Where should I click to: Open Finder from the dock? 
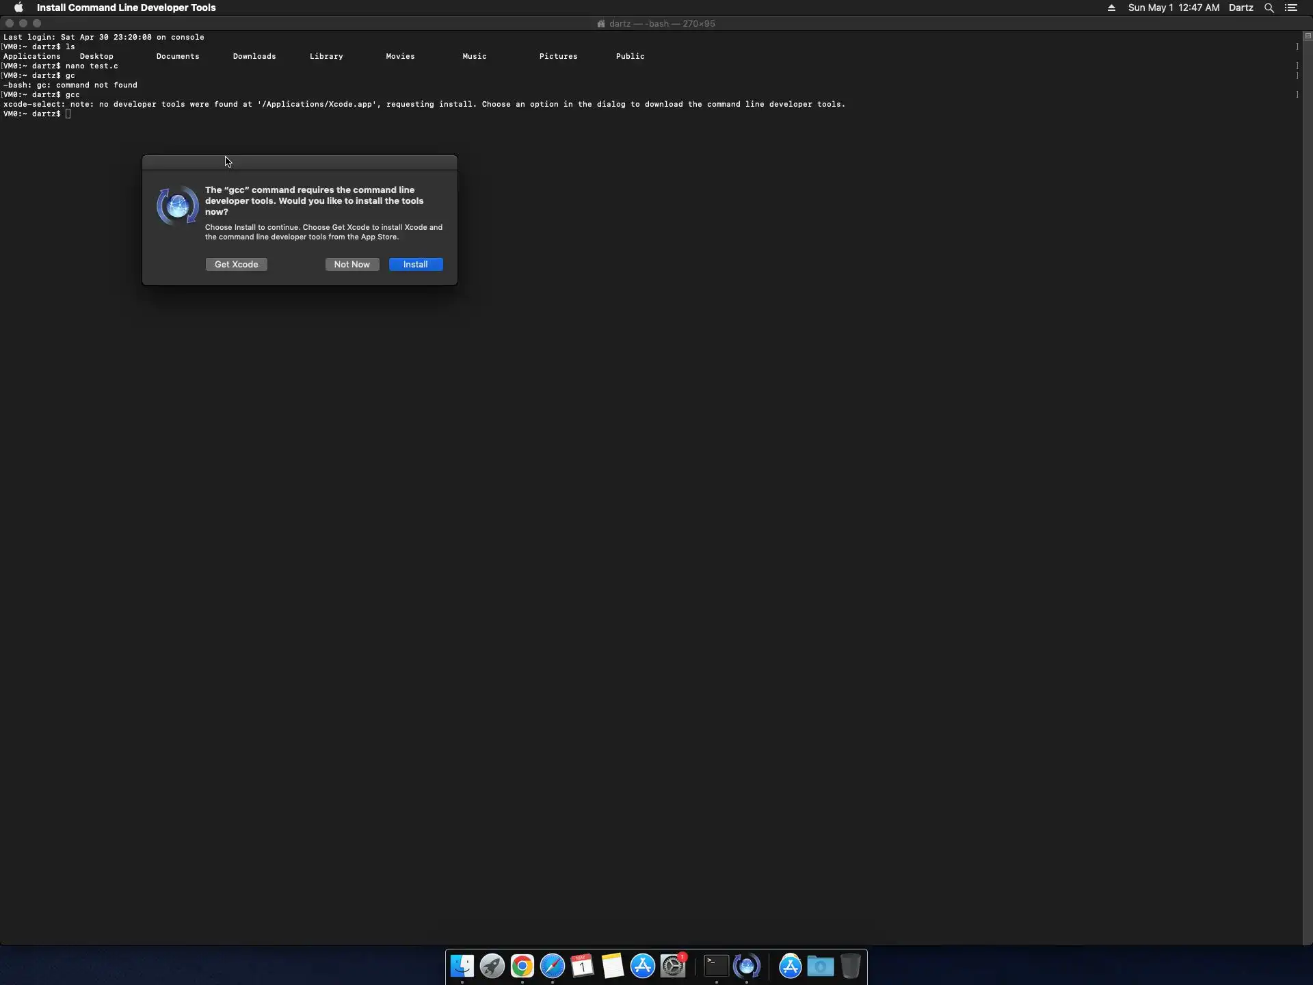click(x=462, y=966)
